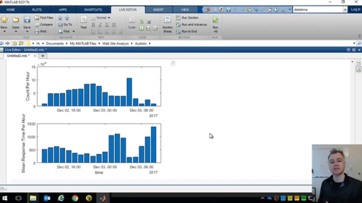Switch to the PLOTS ribbon tab
The width and height of the screenshot is (362, 203).
(x=37, y=10)
